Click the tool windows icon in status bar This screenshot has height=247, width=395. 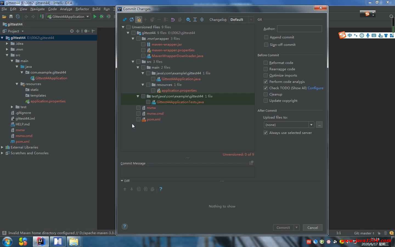[4, 233]
